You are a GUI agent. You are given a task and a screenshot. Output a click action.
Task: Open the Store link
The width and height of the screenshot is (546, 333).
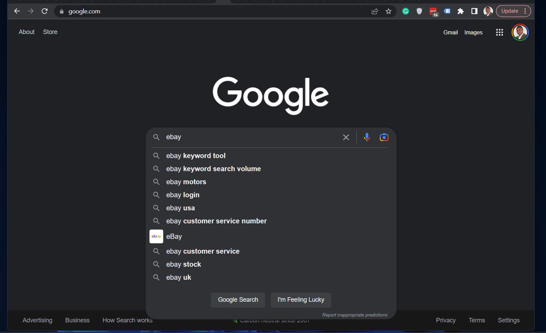pyautogui.click(x=50, y=32)
